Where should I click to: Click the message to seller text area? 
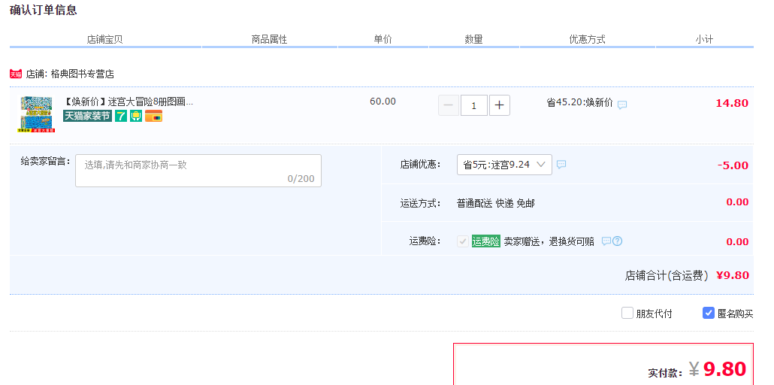[x=198, y=171]
